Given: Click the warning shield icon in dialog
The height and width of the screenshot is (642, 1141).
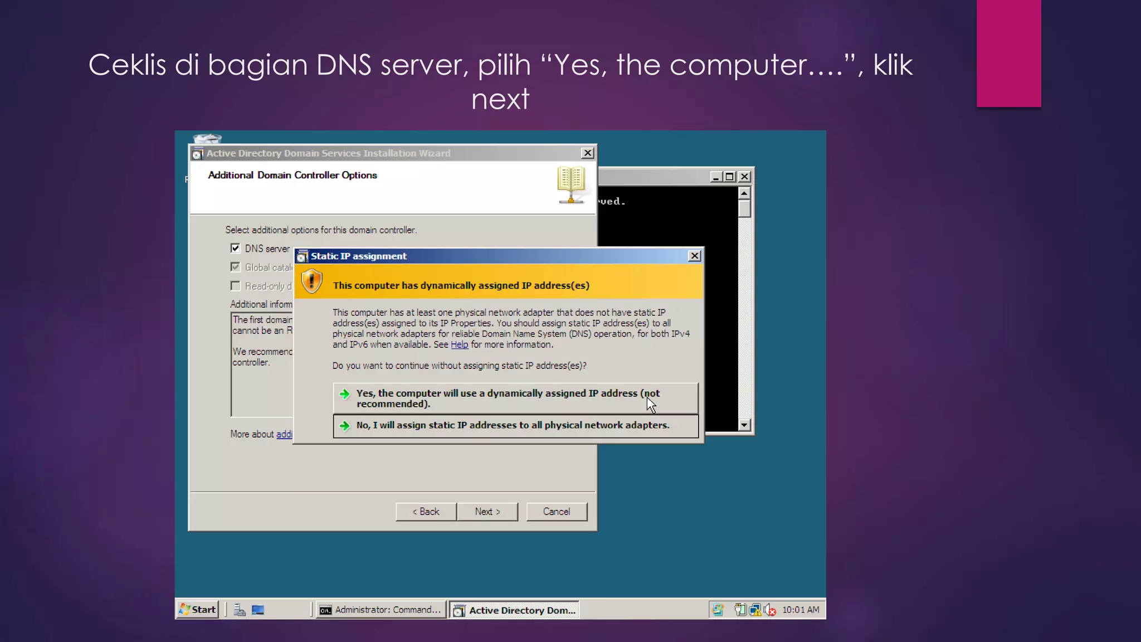Looking at the screenshot, I should point(312,281).
